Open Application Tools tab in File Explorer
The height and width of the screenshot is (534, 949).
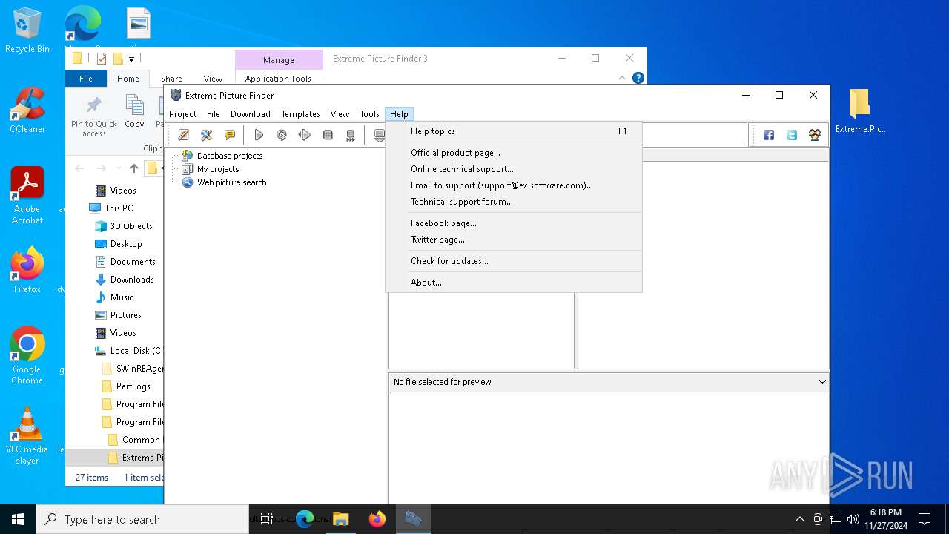[x=278, y=79]
